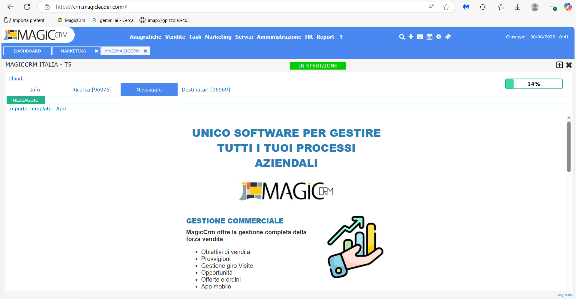Select the Messaggio tab
576x299 pixels.
click(149, 90)
